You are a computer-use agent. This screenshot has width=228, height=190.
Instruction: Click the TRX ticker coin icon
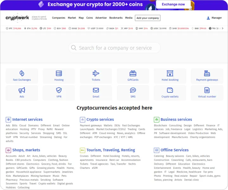coord(210,28)
